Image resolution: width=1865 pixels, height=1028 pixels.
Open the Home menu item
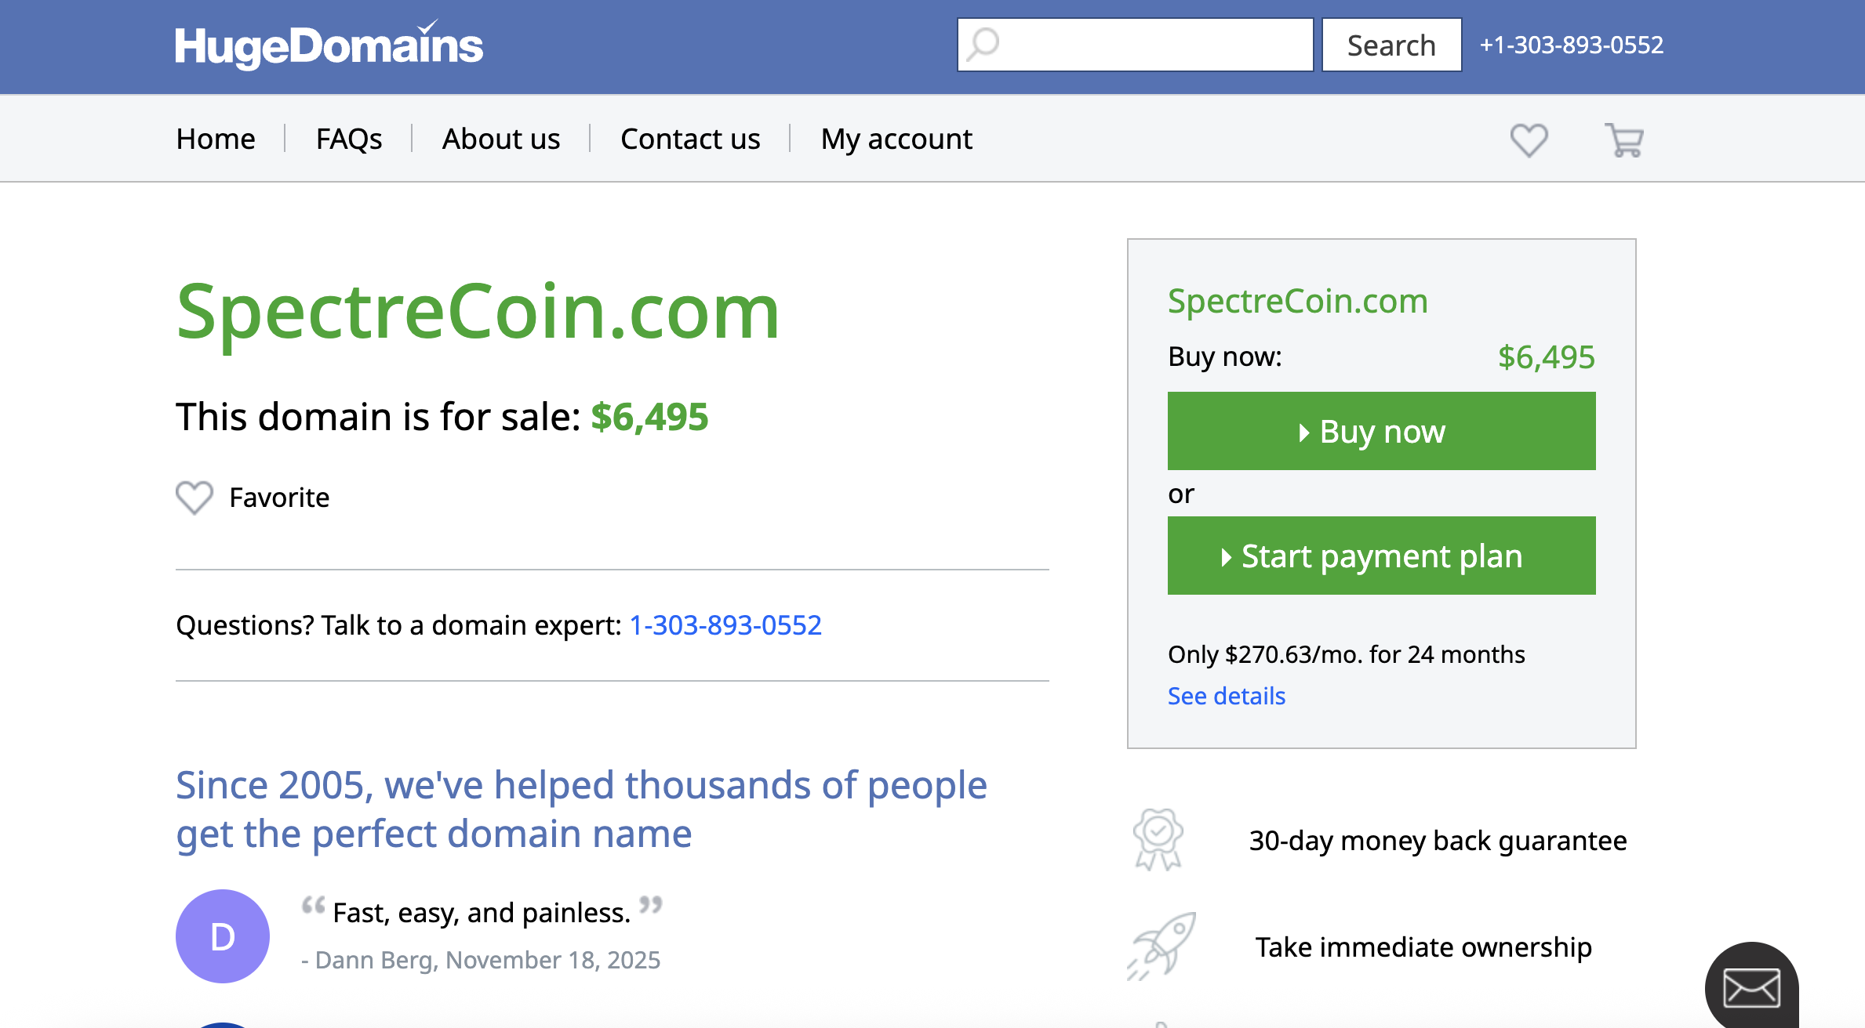(216, 139)
